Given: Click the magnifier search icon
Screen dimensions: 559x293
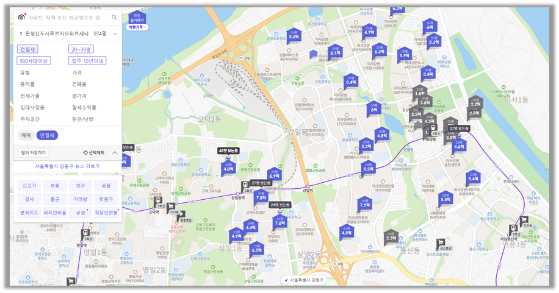Looking at the screenshot, I should tap(114, 18).
